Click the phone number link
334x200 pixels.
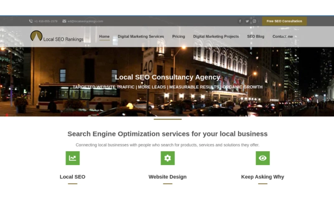coord(46,21)
